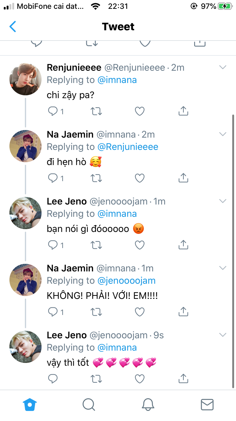The height and width of the screenshot is (421, 236).
Task: Reply to Na Jaemin's "đi hẹn hò" tweet
Action: click(53, 178)
